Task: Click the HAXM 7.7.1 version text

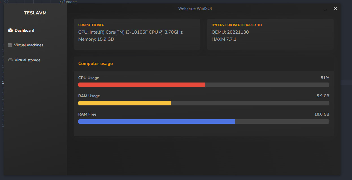Action: pyautogui.click(x=224, y=39)
